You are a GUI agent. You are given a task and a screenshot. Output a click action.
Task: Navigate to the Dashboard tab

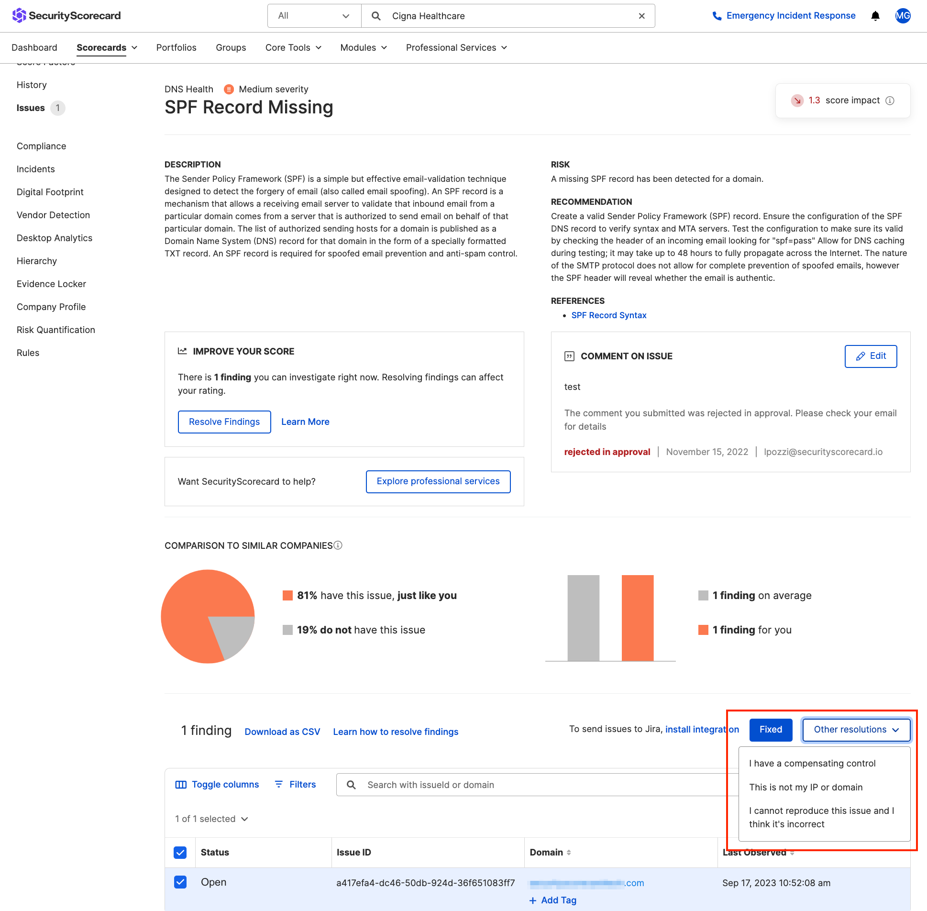[34, 47]
